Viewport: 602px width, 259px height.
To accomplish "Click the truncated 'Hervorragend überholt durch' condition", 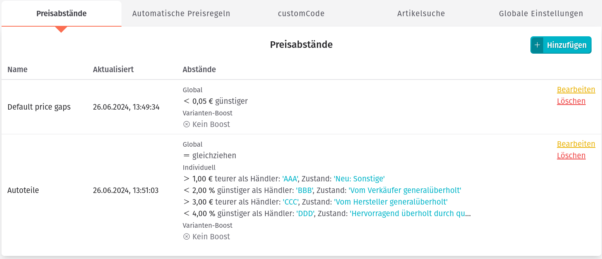I will pos(410,213).
